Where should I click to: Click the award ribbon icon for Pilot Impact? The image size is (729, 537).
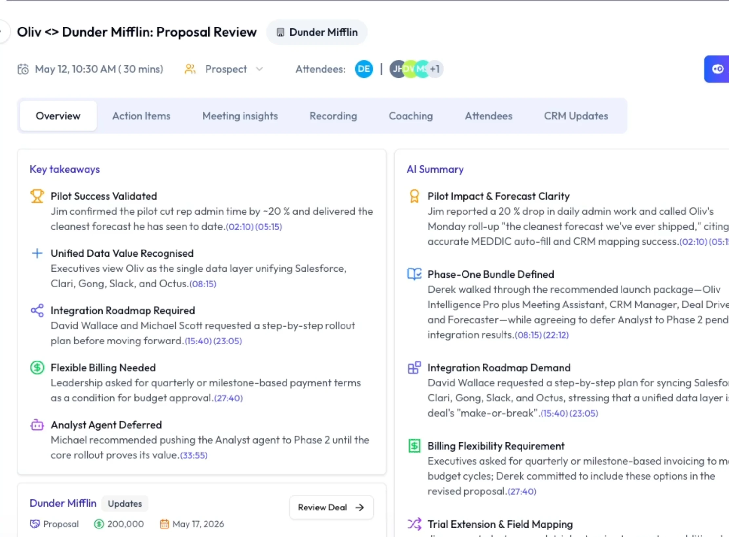point(414,196)
